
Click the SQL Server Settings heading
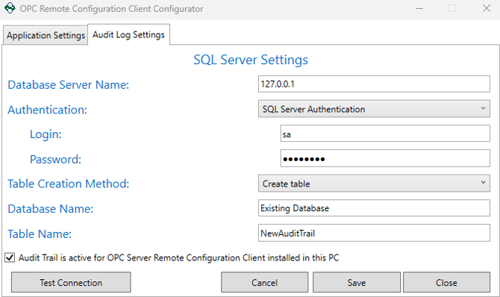pos(251,60)
